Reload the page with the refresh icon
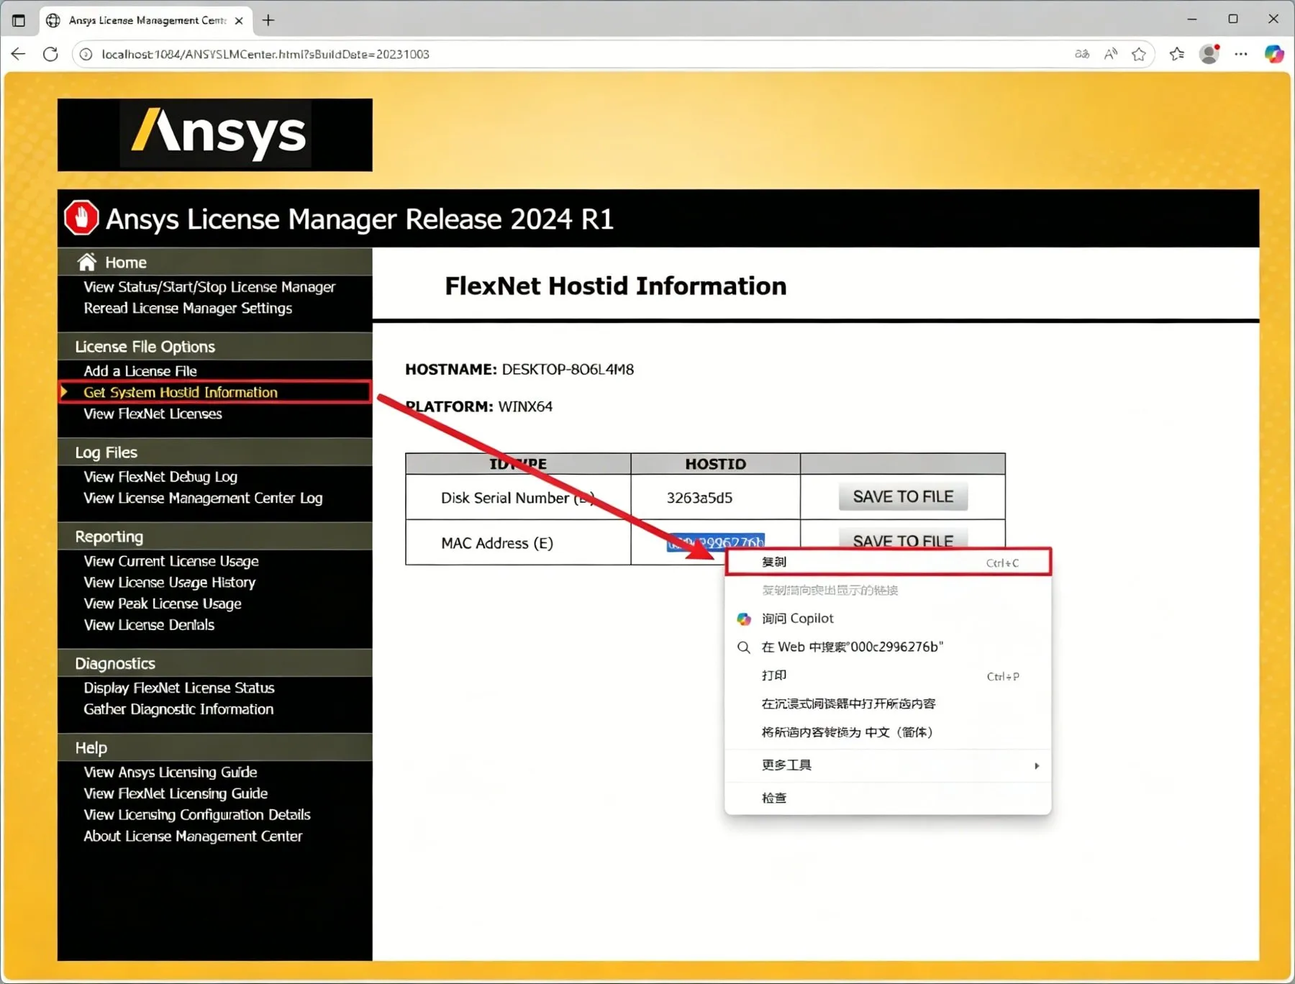Image resolution: width=1295 pixels, height=984 pixels. pos(50,54)
